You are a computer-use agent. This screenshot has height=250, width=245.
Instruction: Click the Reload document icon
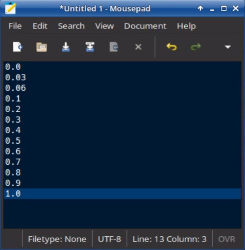pyautogui.click(x=114, y=47)
